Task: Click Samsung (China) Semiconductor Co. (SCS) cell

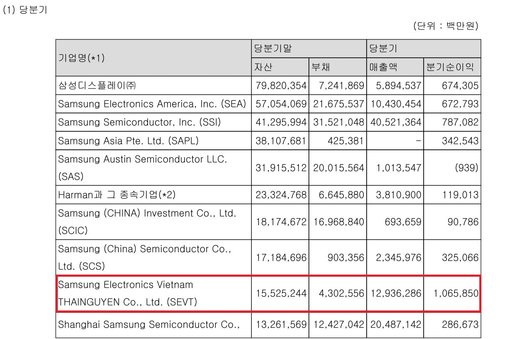Action: tap(153, 257)
